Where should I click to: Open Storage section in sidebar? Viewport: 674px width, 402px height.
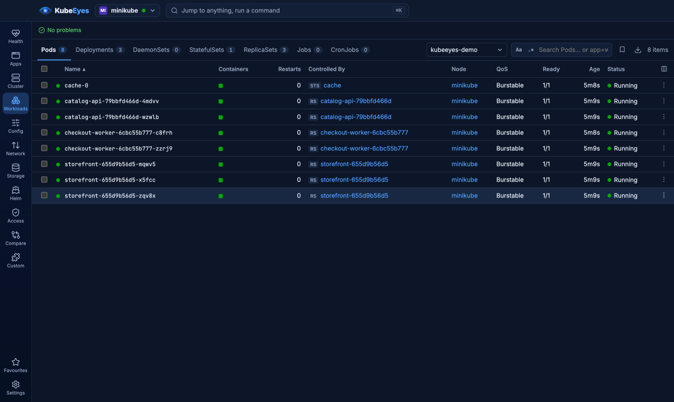[x=16, y=171]
